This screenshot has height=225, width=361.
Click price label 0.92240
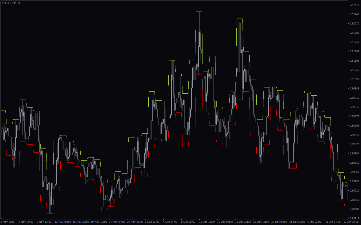pyautogui.click(x=354, y=14)
